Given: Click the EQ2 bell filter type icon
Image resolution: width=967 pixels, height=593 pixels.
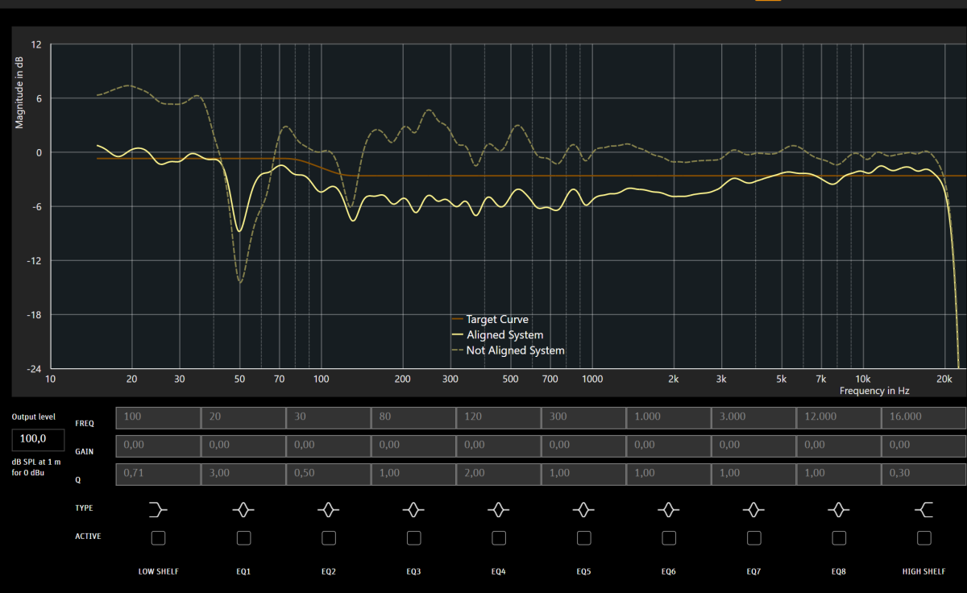Looking at the screenshot, I should 328,508.
